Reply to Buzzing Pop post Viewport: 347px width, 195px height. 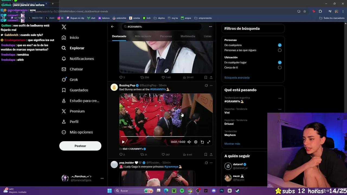(122, 155)
